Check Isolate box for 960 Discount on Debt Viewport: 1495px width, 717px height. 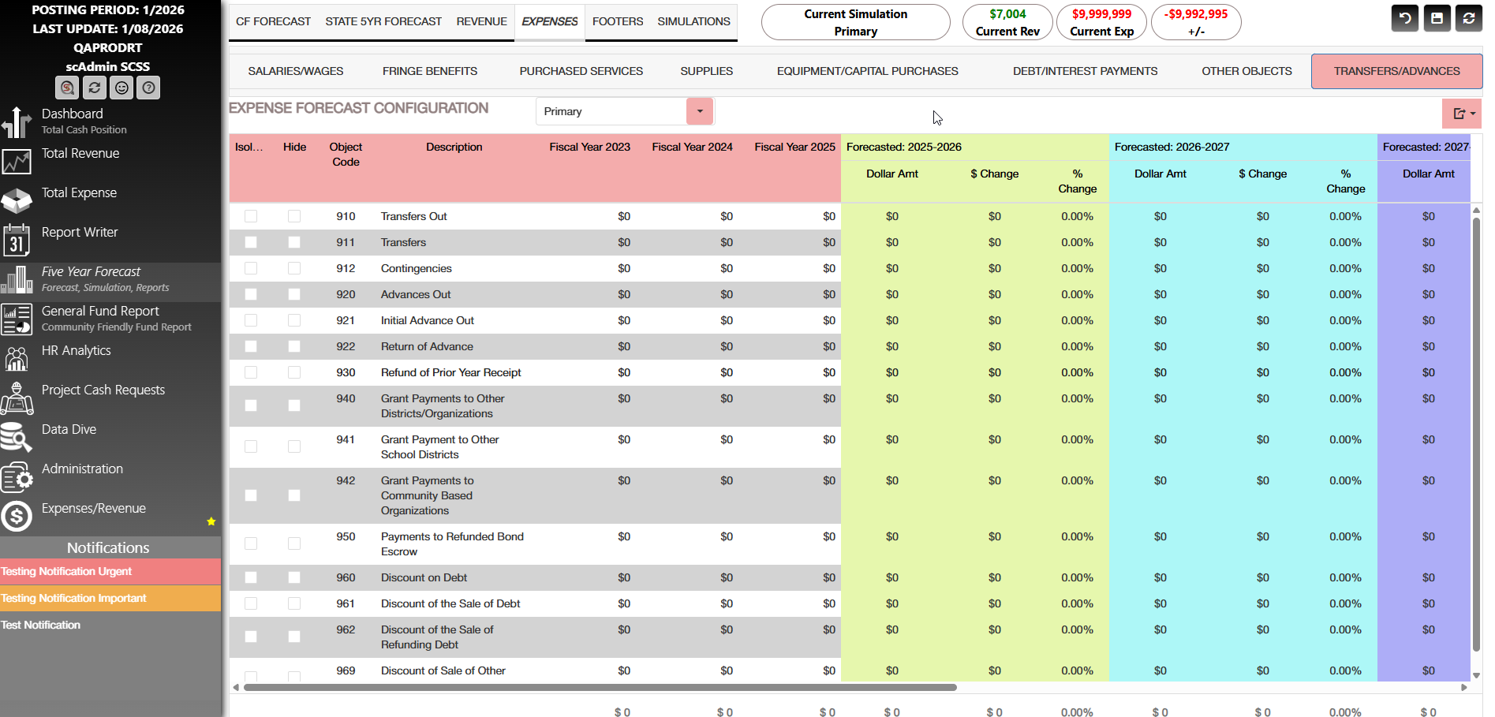[251, 577]
